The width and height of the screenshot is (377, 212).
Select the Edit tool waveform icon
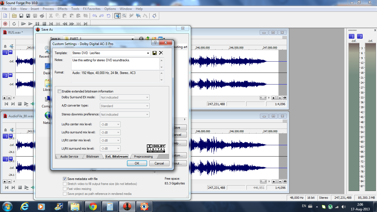click(x=118, y=16)
